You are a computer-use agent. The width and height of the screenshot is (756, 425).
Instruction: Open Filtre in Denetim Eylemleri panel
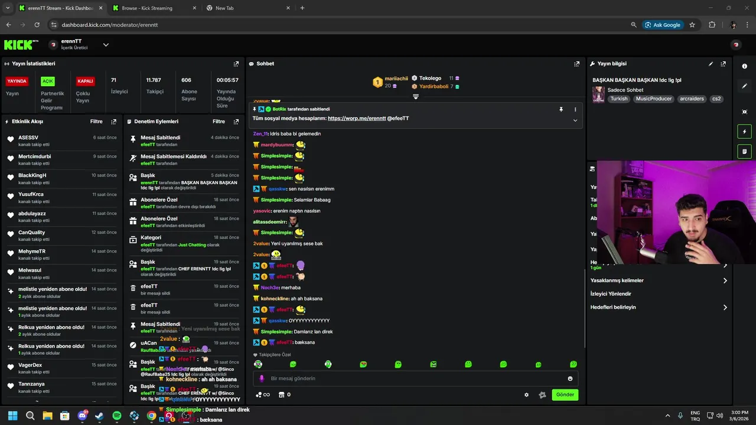click(219, 122)
